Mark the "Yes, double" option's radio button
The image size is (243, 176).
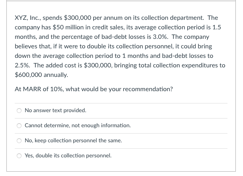[x=19, y=156]
